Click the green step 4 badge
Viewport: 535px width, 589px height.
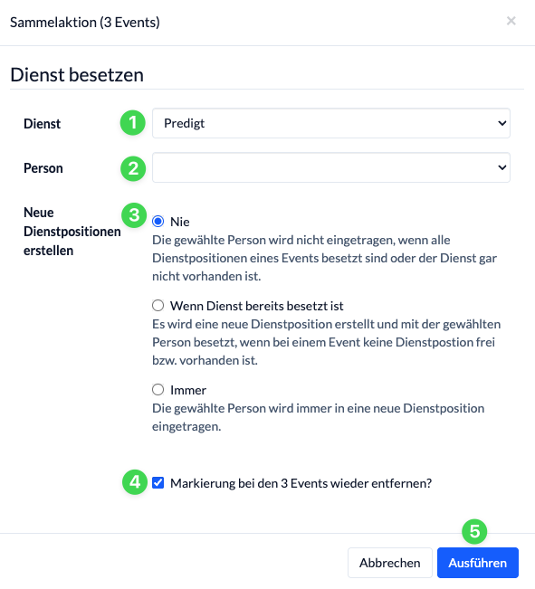click(x=135, y=482)
